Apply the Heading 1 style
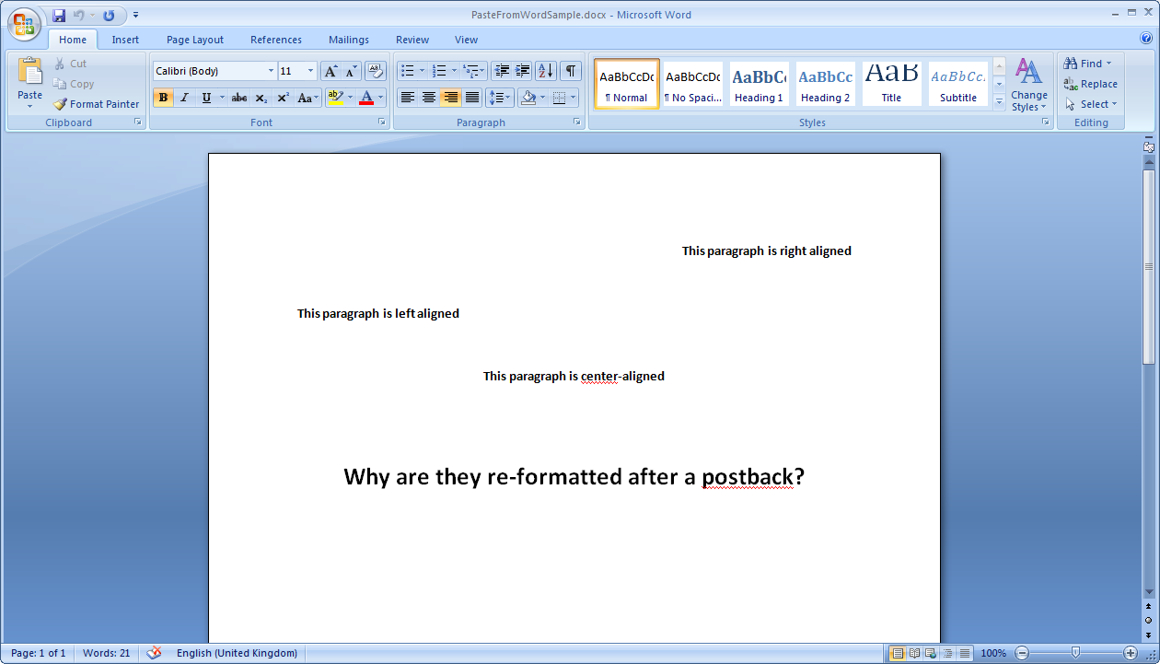1160x664 pixels. point(760,84)
